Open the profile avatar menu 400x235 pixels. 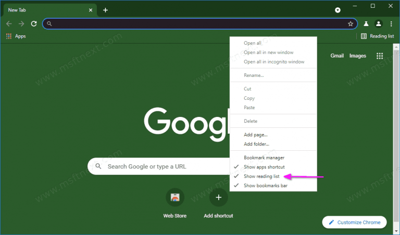click(379, 24)
